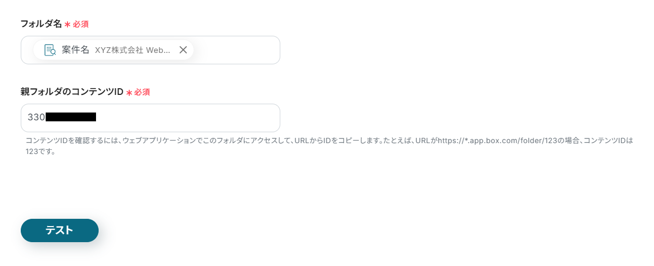Click the red asterisk next to 親フォルダのコンテンツID

coord(129,92)
